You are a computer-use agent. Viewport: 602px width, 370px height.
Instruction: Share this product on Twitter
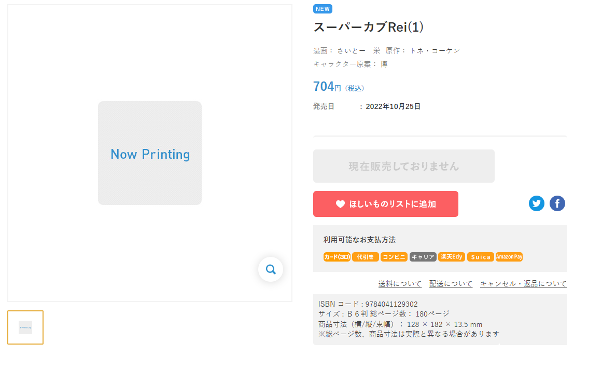pos(537,203)
